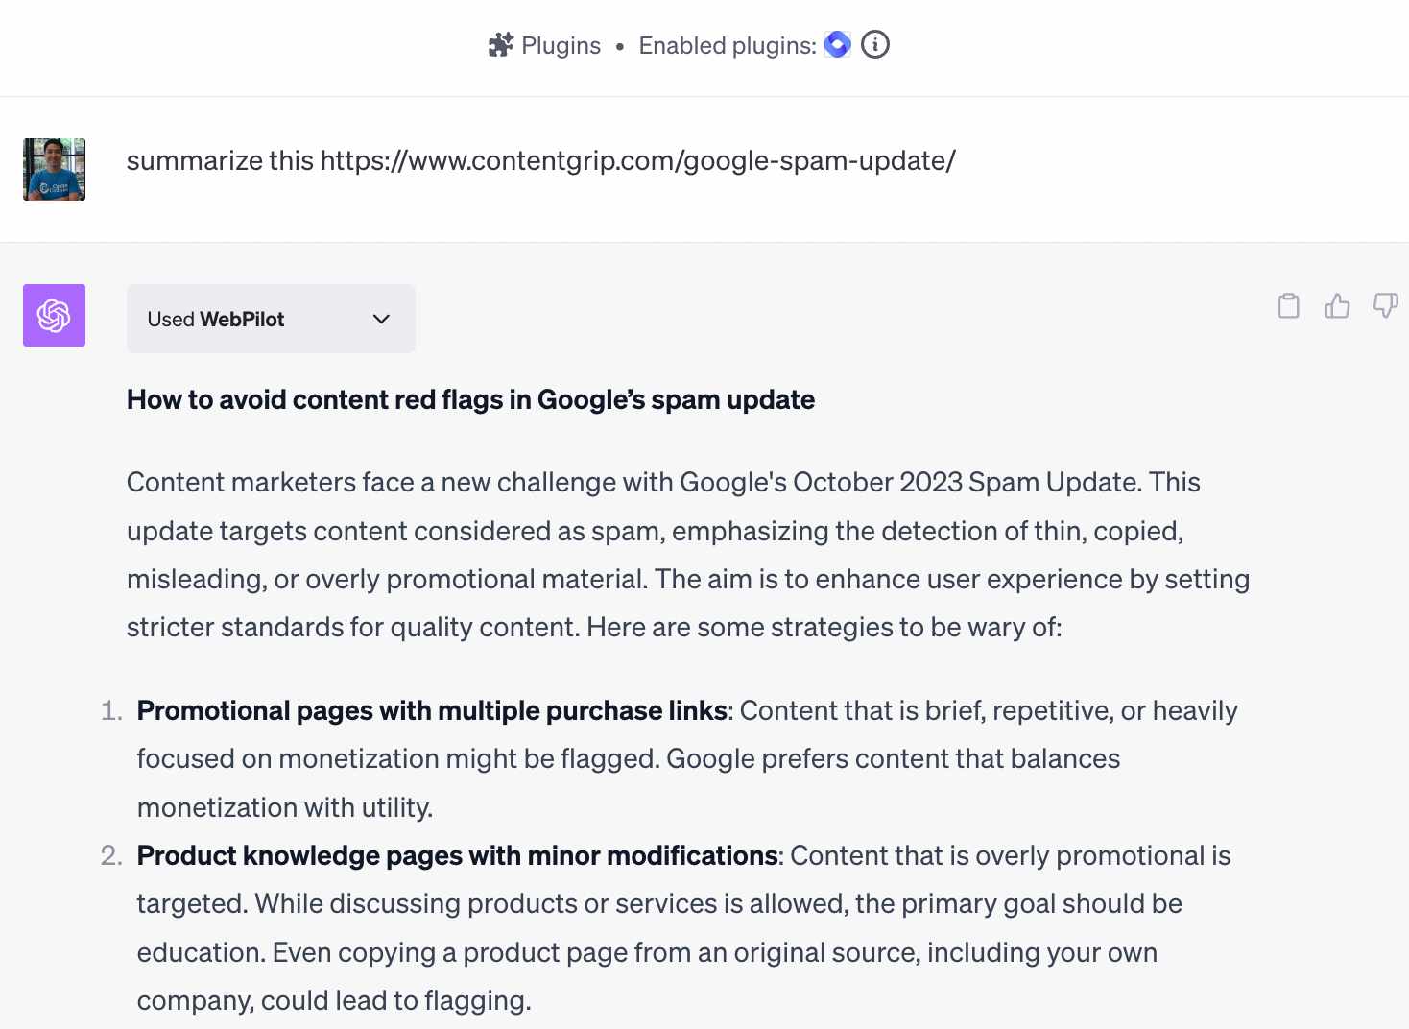Give thumbs down feedback on the response
1409x1029 pixels.
point(1386,305)
